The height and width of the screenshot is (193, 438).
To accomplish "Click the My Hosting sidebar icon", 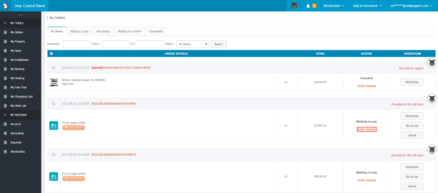I will click(x=5, y=78).
